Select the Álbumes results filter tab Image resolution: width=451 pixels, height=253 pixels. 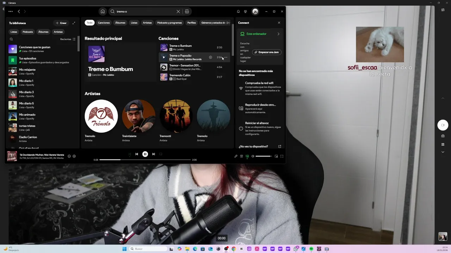120,22
